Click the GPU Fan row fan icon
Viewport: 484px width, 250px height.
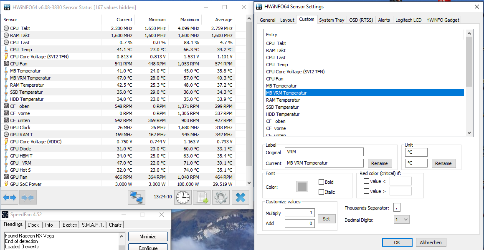point(6,177)
